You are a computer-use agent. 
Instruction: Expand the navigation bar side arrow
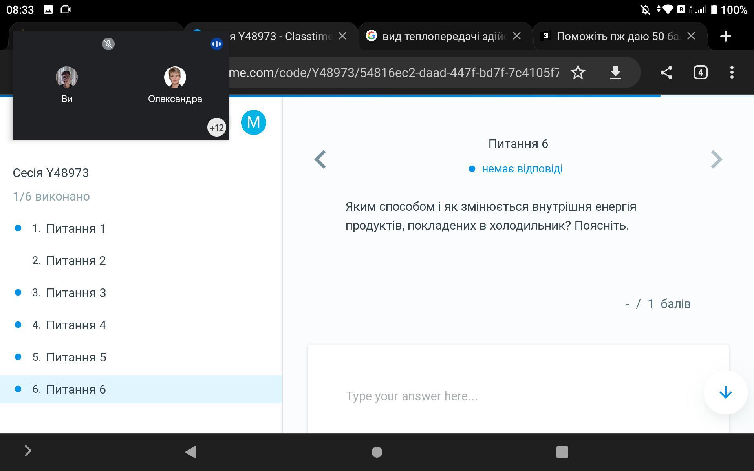click(28, 451)
